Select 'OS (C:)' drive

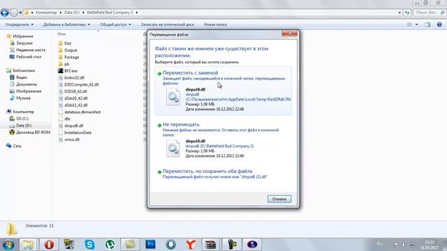(22, 119)
